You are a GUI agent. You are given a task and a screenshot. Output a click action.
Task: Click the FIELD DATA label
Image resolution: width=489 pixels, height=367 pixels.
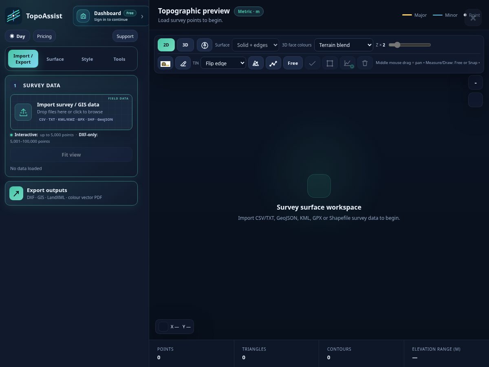[x=118, y=98]
